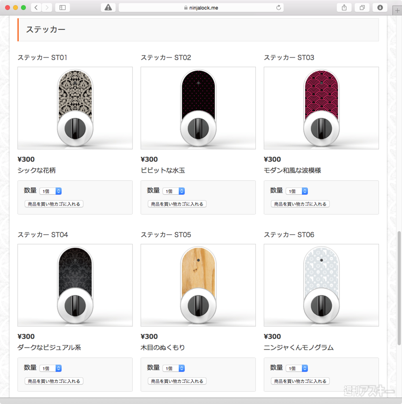Click the ステッカー ST02 title
Viewport: 402px width, 404px height.
[166, 57]
